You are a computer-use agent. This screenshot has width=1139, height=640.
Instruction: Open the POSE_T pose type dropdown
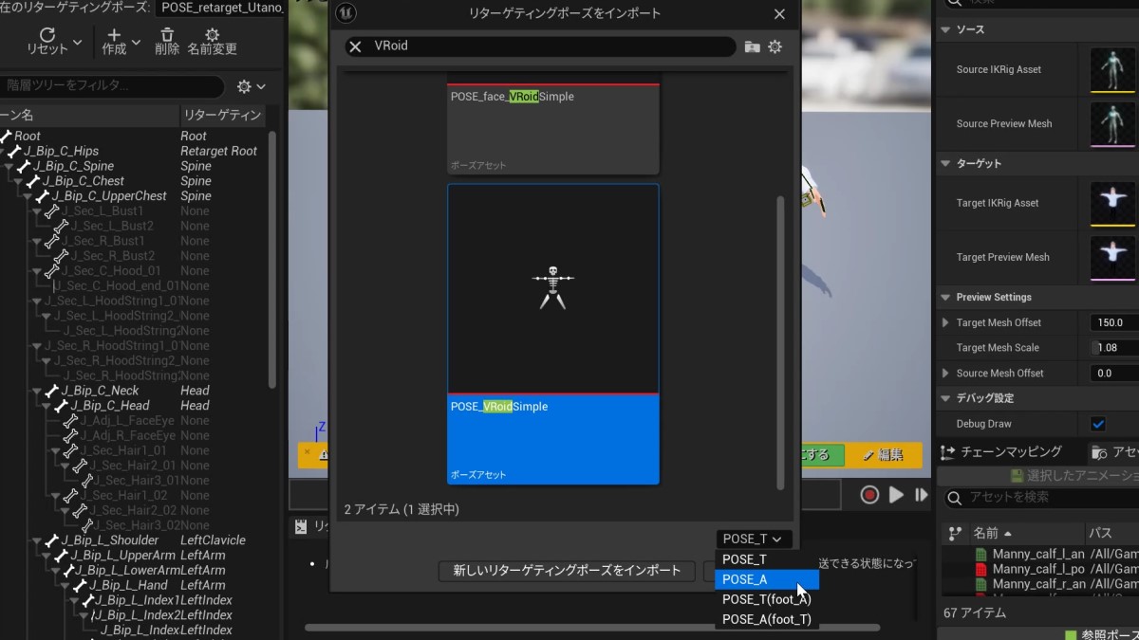(754, 539)
